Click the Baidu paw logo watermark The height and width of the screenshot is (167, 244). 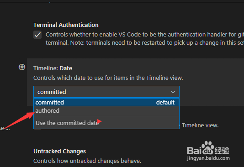[x=208, y=148]
